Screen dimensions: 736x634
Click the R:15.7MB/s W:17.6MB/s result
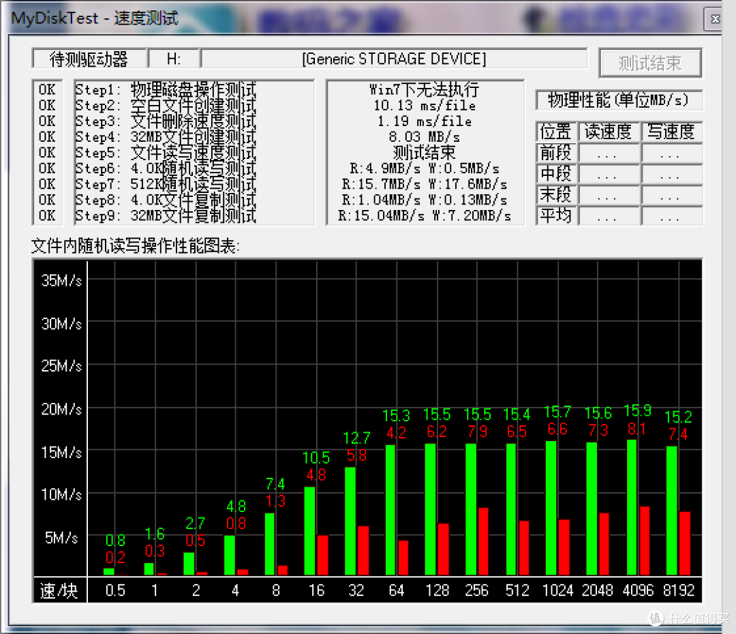[x=425, y=184]
